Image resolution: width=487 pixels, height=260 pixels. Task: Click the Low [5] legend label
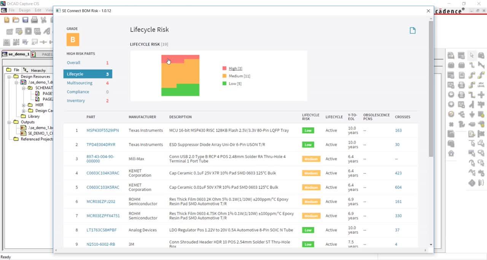tap(235, 84)
